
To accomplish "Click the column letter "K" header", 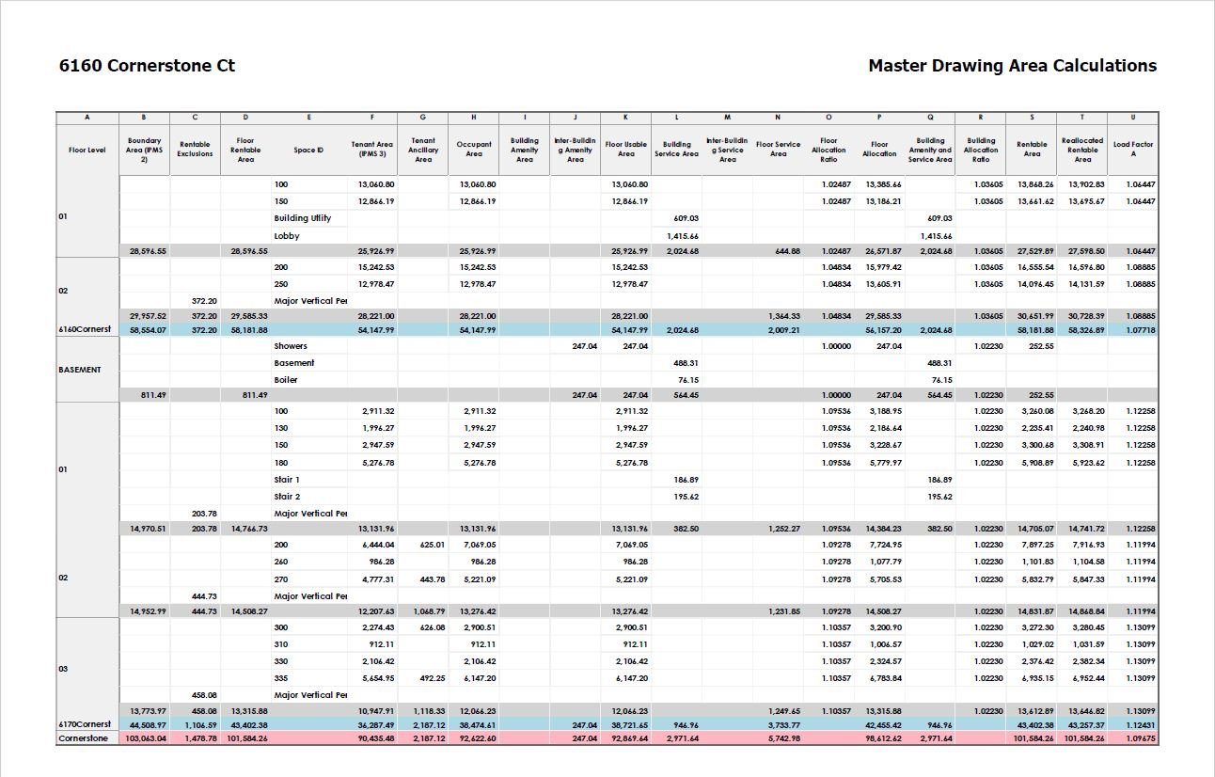I will pyautogui.click(x=626, y=118).
